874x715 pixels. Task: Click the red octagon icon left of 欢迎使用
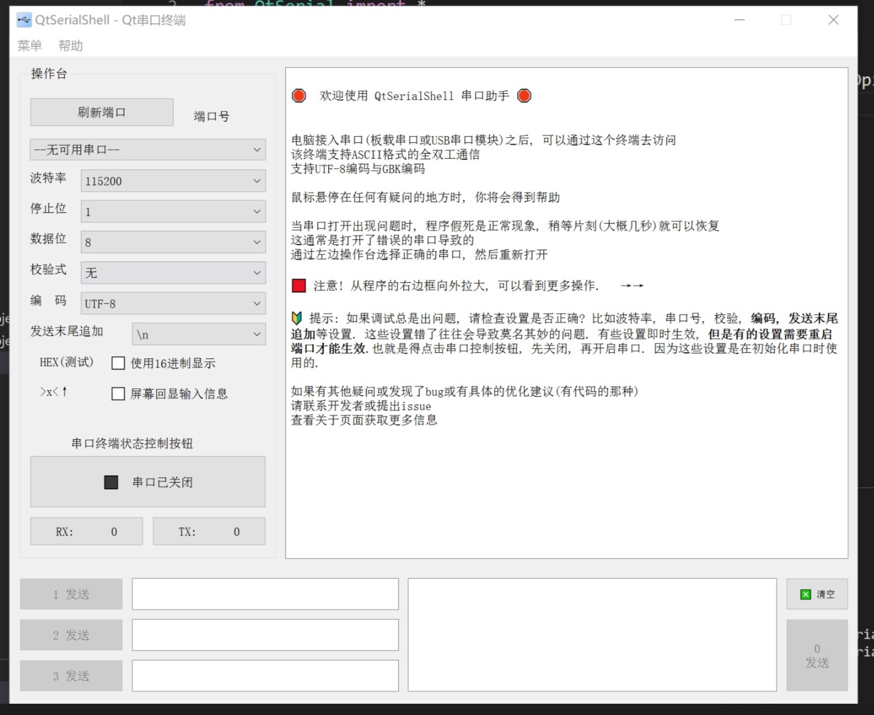pos(299,96)
